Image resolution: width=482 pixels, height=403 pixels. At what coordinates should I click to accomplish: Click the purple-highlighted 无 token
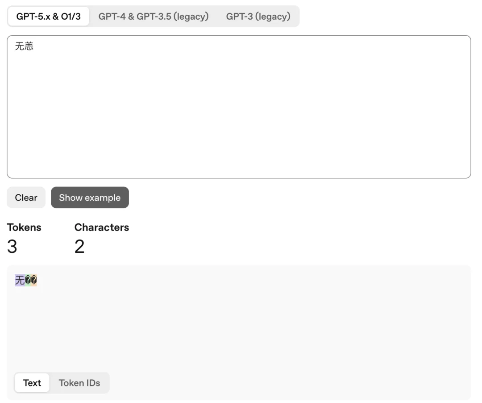20,280
